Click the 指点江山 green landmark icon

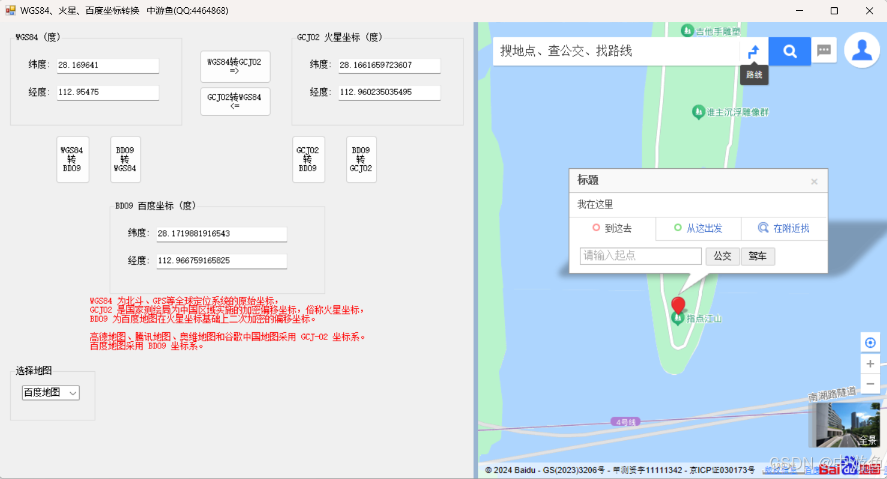[x=678, y=319]
